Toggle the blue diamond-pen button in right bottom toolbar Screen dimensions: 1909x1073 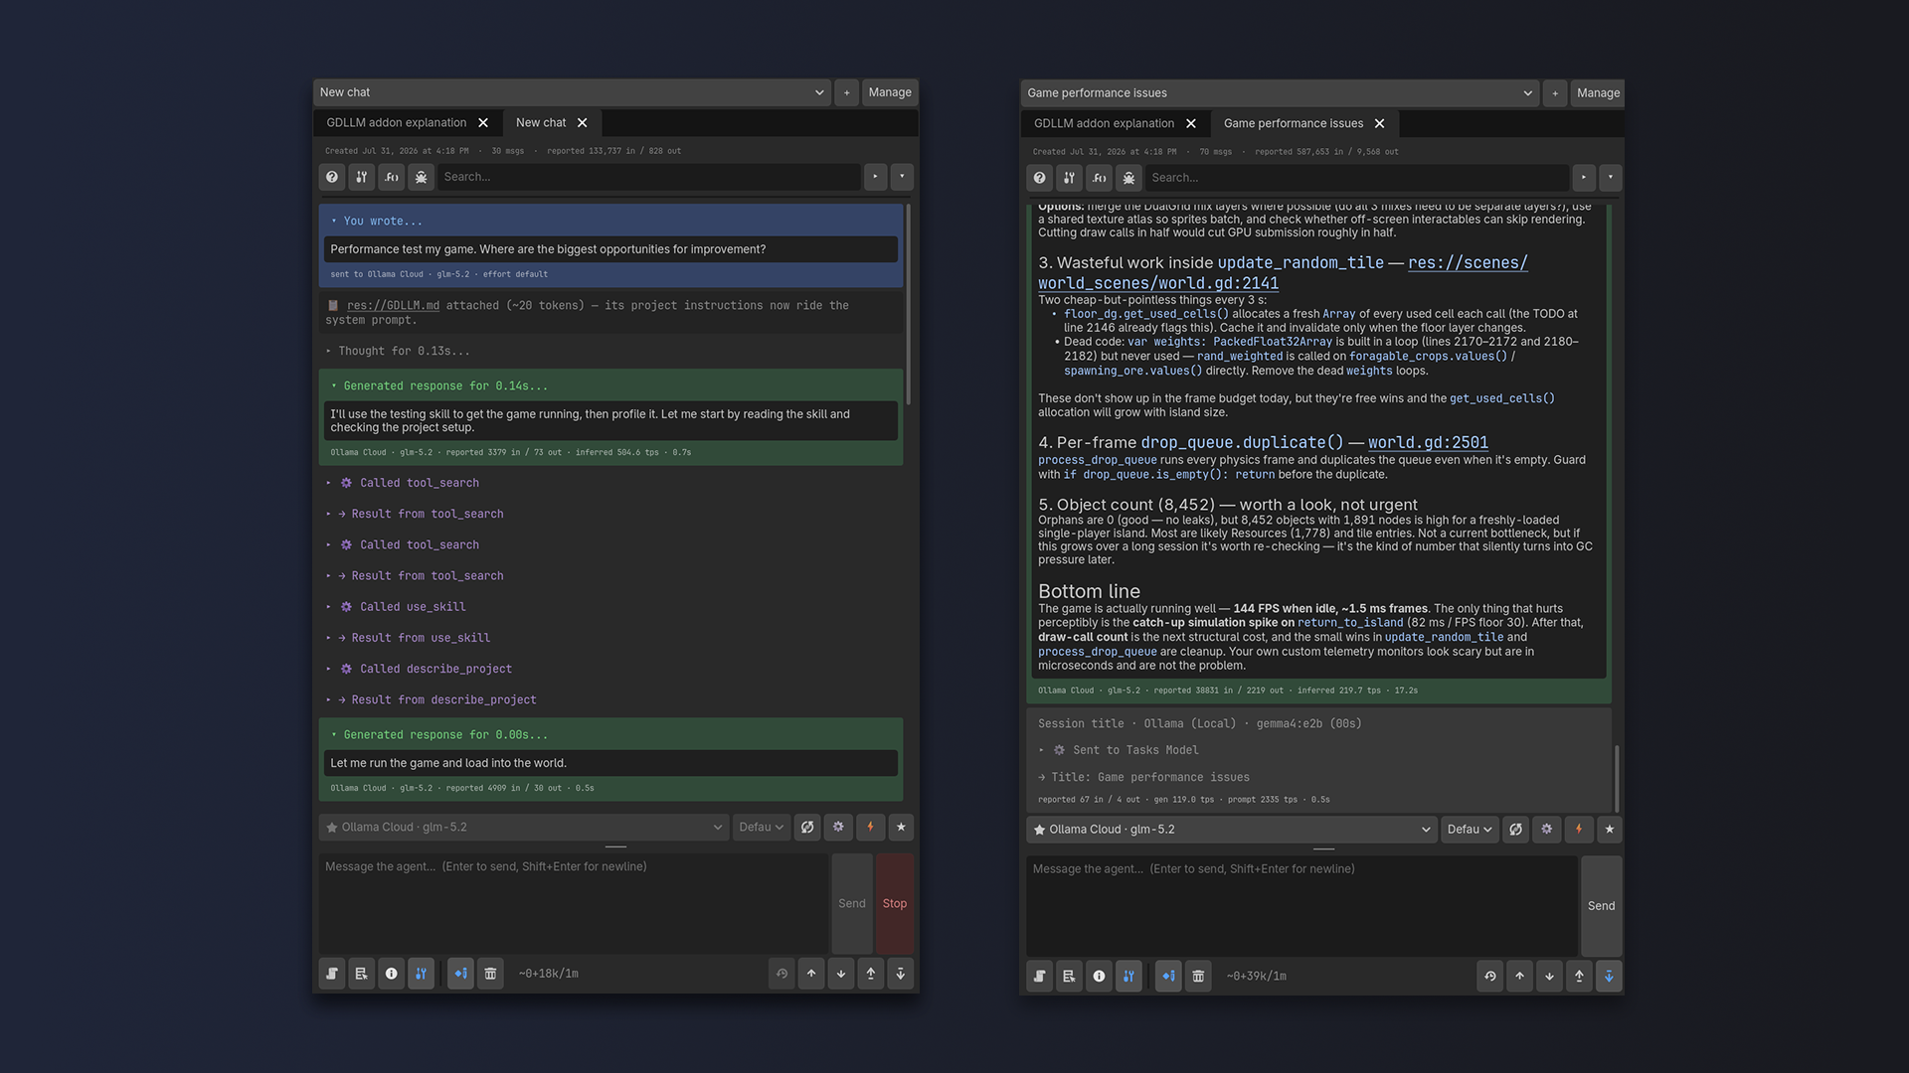click(1168, 976)
